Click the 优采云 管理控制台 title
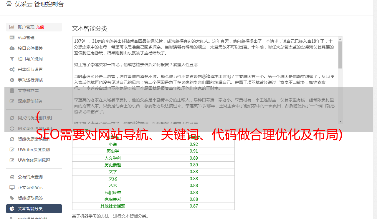377x219 pixels. click(x=39, y=4)
